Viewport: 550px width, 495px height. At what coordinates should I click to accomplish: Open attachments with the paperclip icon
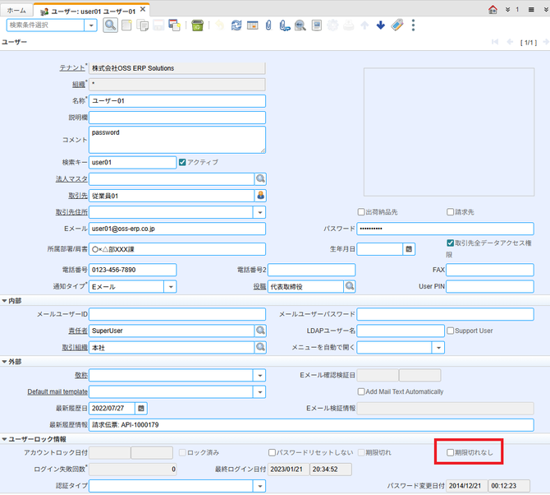coord(268,25)
